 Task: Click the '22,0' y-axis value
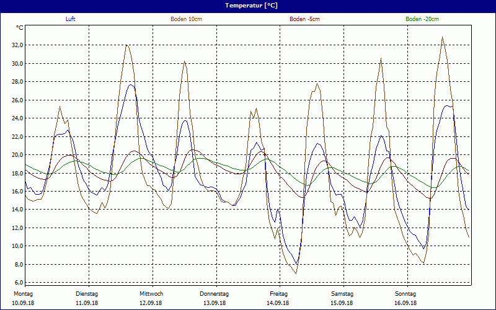point(17,136)
